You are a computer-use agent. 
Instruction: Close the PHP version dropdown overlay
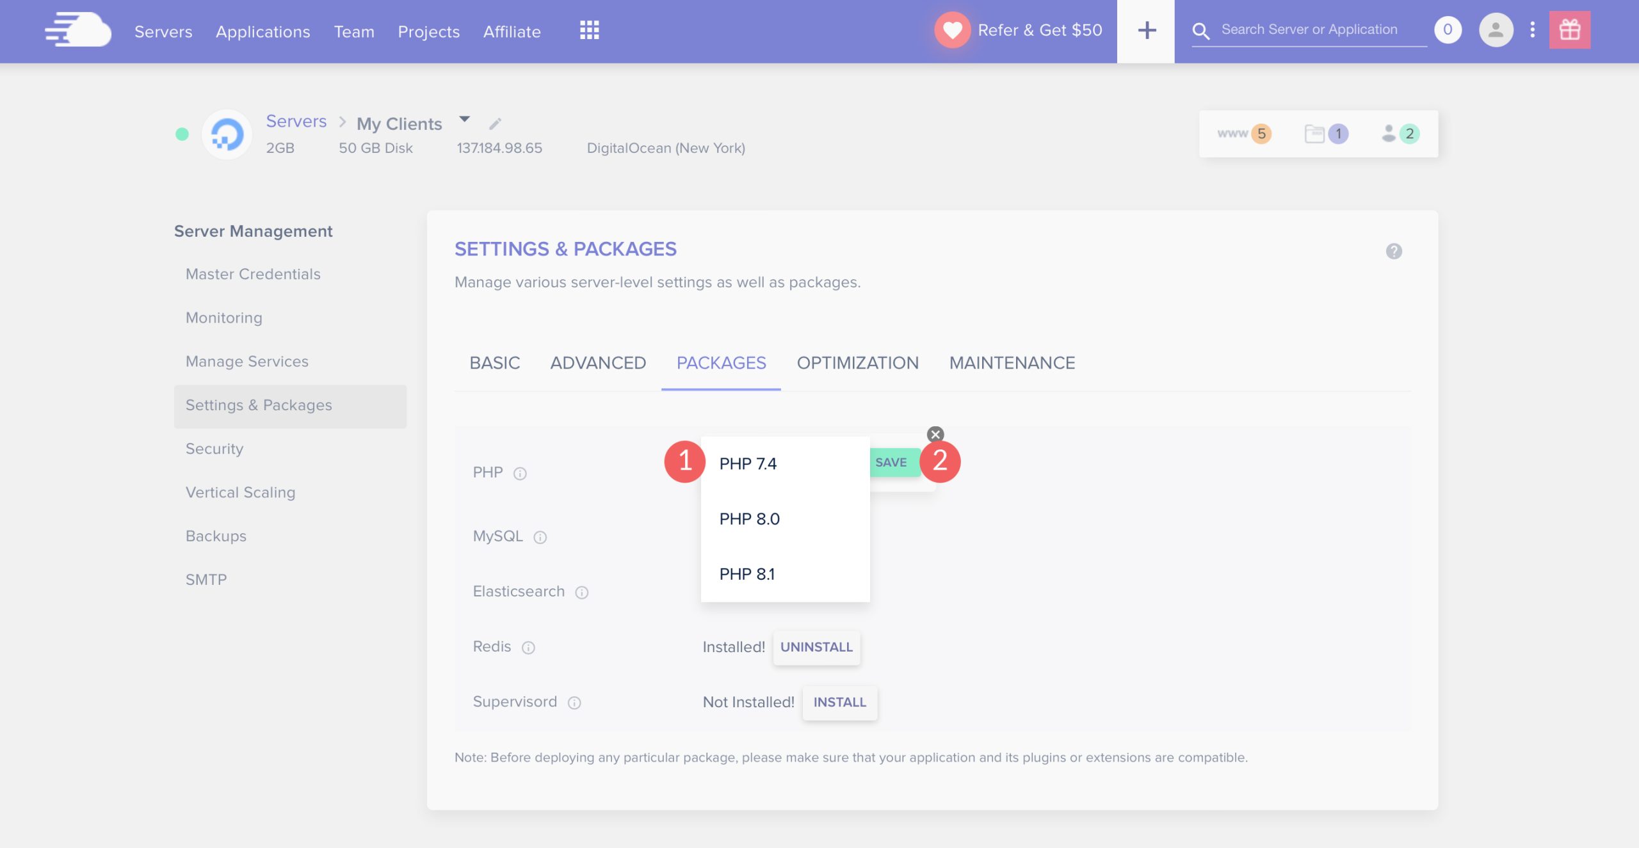pyautogui.click(x=935, y=434)
